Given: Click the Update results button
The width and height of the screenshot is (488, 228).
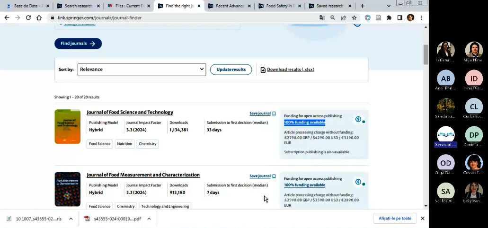Looking at the screenshot, I should (231, 70).
